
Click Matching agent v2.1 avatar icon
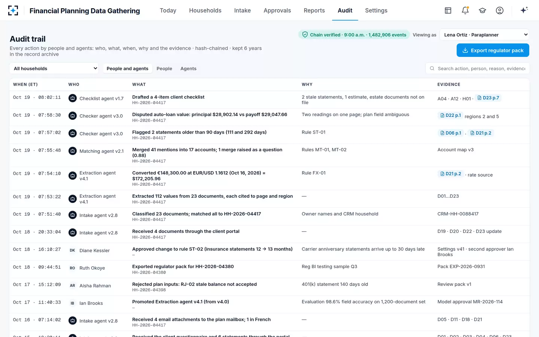click(73, 151)
